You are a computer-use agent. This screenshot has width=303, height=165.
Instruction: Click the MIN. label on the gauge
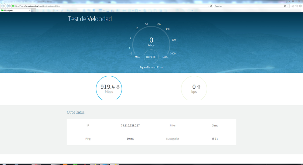click(x=138, y=57)
